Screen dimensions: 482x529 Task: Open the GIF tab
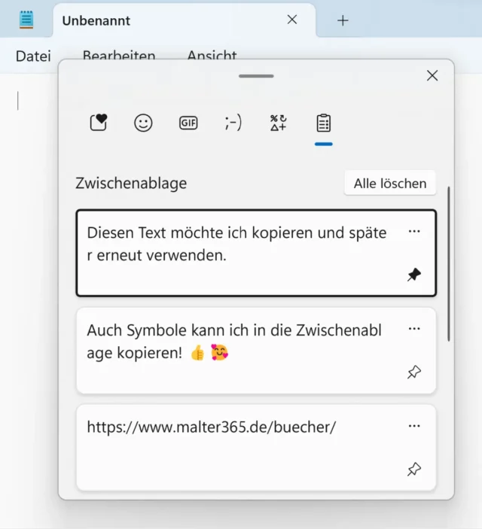pos(188,123)
